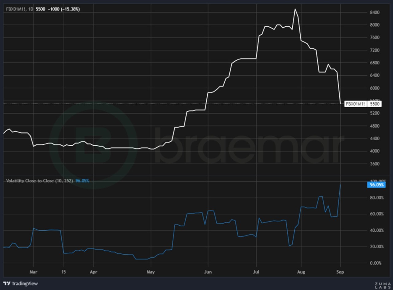The height and width of the screenshot is (290, 393).
Task: Click the blue 96.05% value in indicator legend
Action: 82,181
